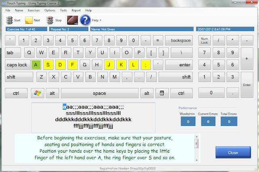The image size is (259, 172).
Task: Toggle the caps lock key
Action: [17, 65]
